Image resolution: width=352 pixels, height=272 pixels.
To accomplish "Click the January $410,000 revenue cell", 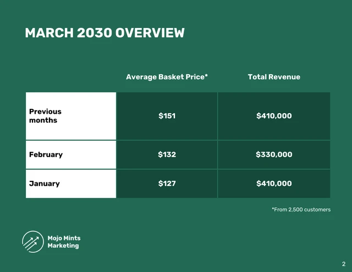I will [274, 184].
